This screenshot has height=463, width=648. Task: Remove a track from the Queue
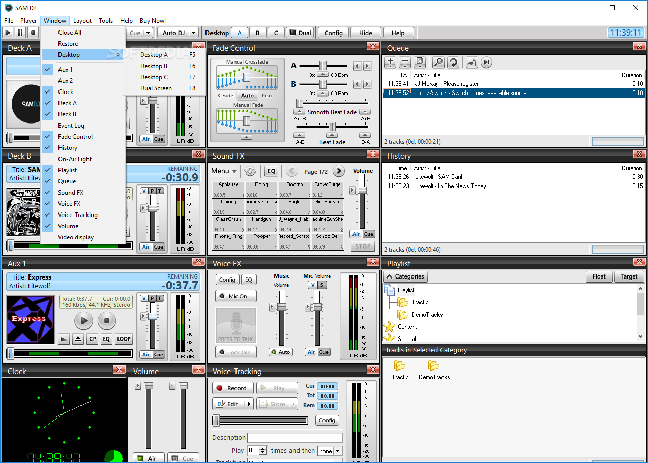pyautogui.click(x=405, y=63)
